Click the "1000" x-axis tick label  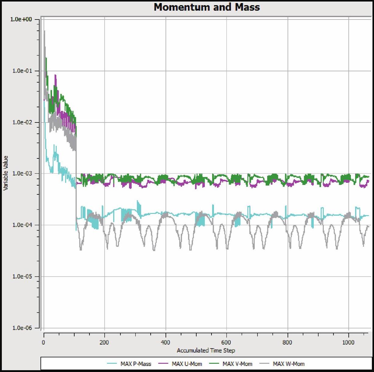point(348,342)
